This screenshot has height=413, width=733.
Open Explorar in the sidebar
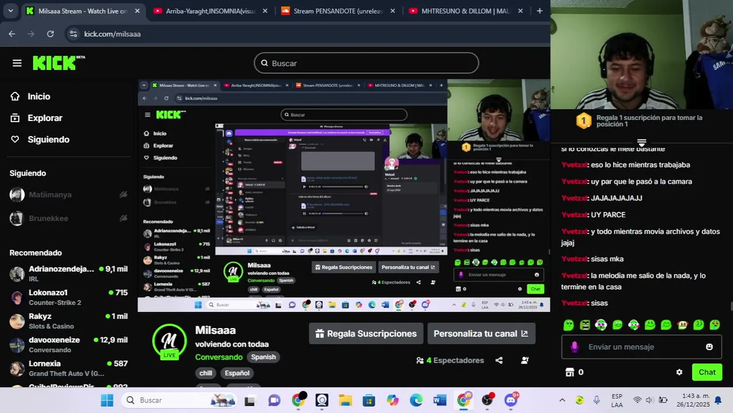tap(45, 118)
